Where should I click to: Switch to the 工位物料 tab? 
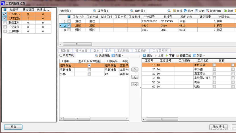point(140,50)
